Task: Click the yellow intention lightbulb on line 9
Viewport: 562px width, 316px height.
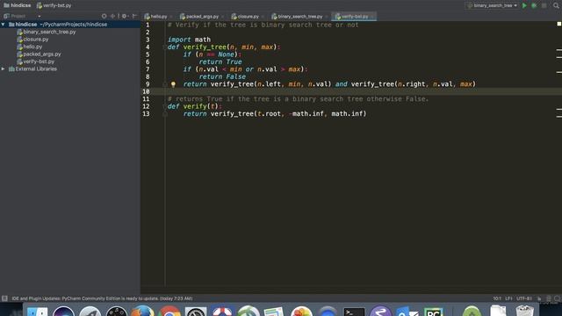Action: tap(173, 84)
